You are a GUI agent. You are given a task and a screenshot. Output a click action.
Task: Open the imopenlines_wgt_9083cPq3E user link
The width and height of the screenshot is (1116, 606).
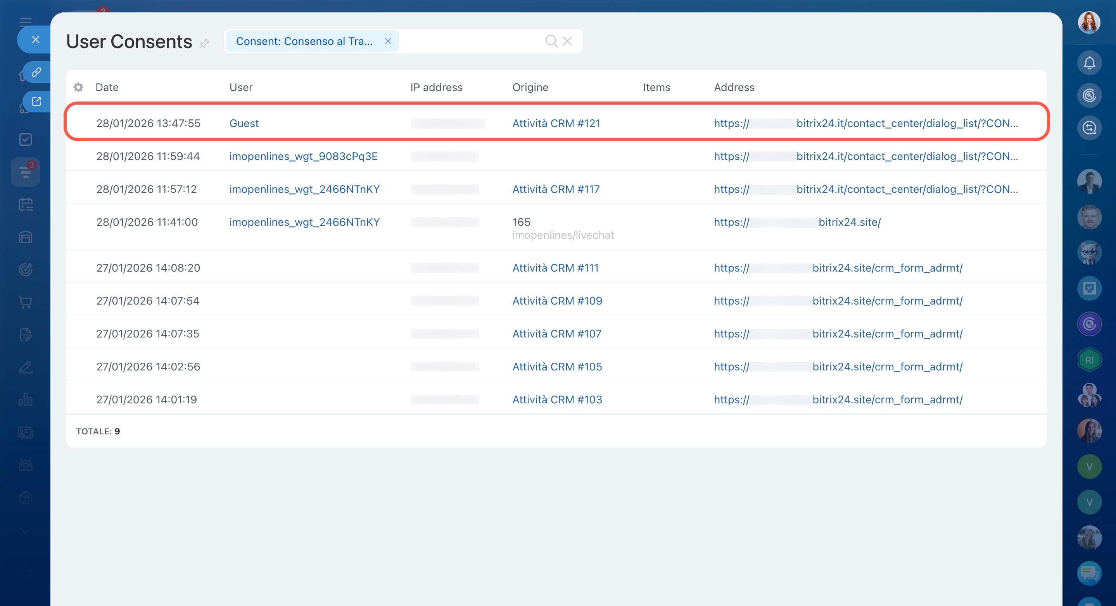(x=303, y=156)
